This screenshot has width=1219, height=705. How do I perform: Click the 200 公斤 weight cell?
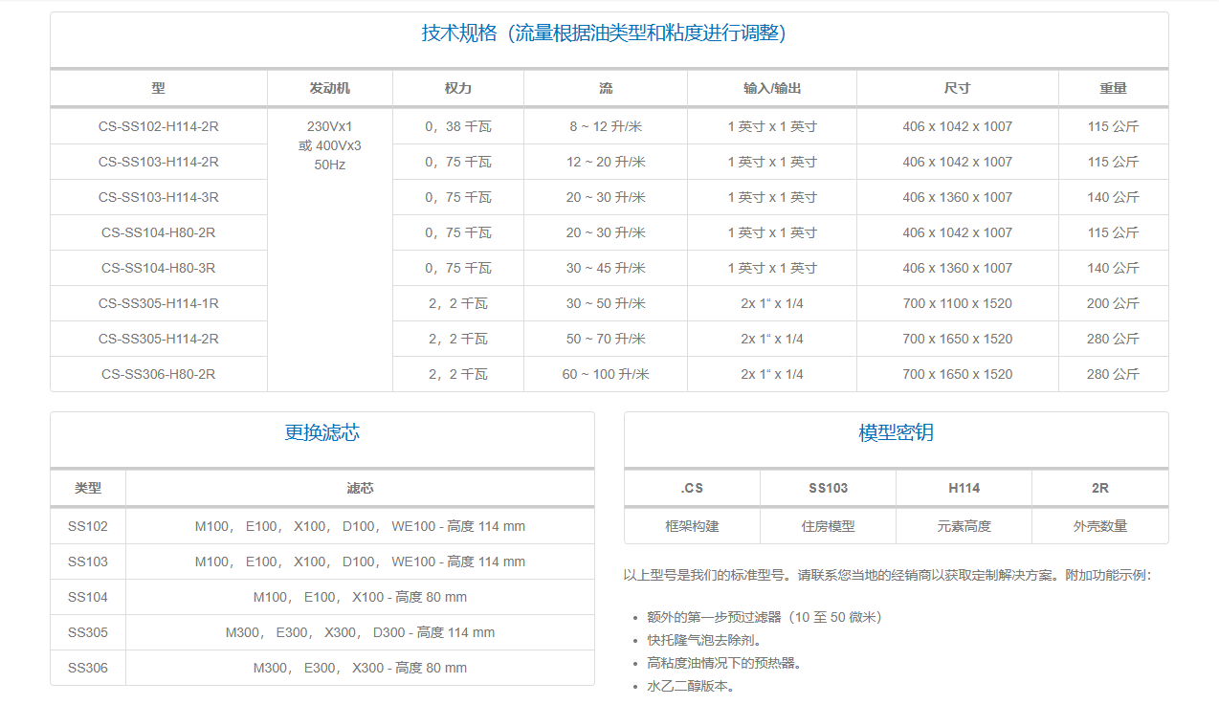(x=1113, y=303)
